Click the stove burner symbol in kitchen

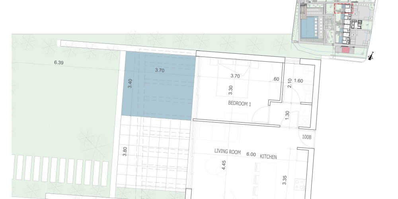[x=300, y=183]
